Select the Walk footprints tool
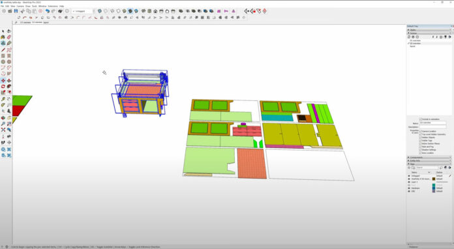The image size is (454, 249). pyautogui.click(x=3, y=143)
